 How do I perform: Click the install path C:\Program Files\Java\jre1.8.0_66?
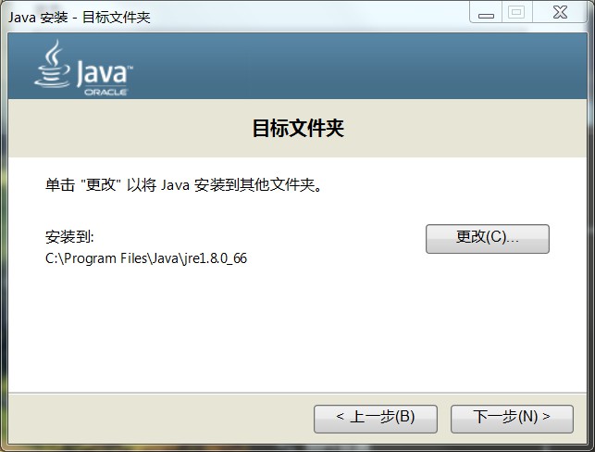pos(146,258)
